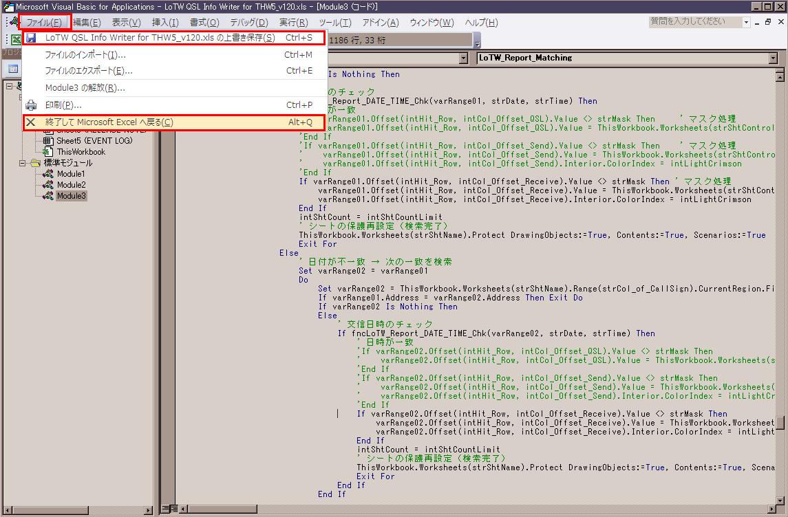Choose Module3 の解放(R)... entry
The width and height of the screenshot is (788, 517).
coord(174,88)
